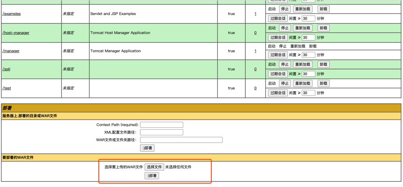
Task: Stop the /test application with 停止
Action: coord(285,84)
